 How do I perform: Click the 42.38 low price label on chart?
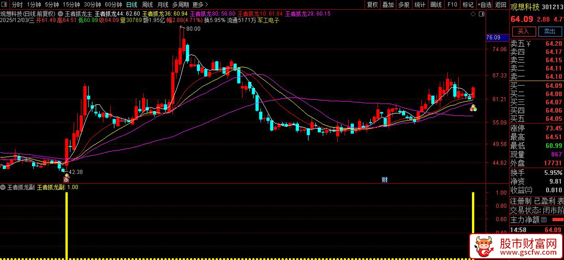point(76,172)
